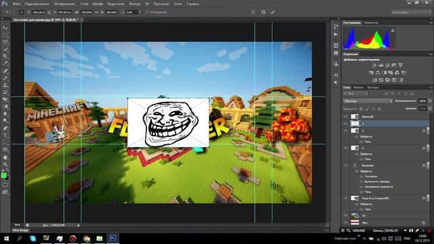Open the Изображение menu

(x=65, y=4)
